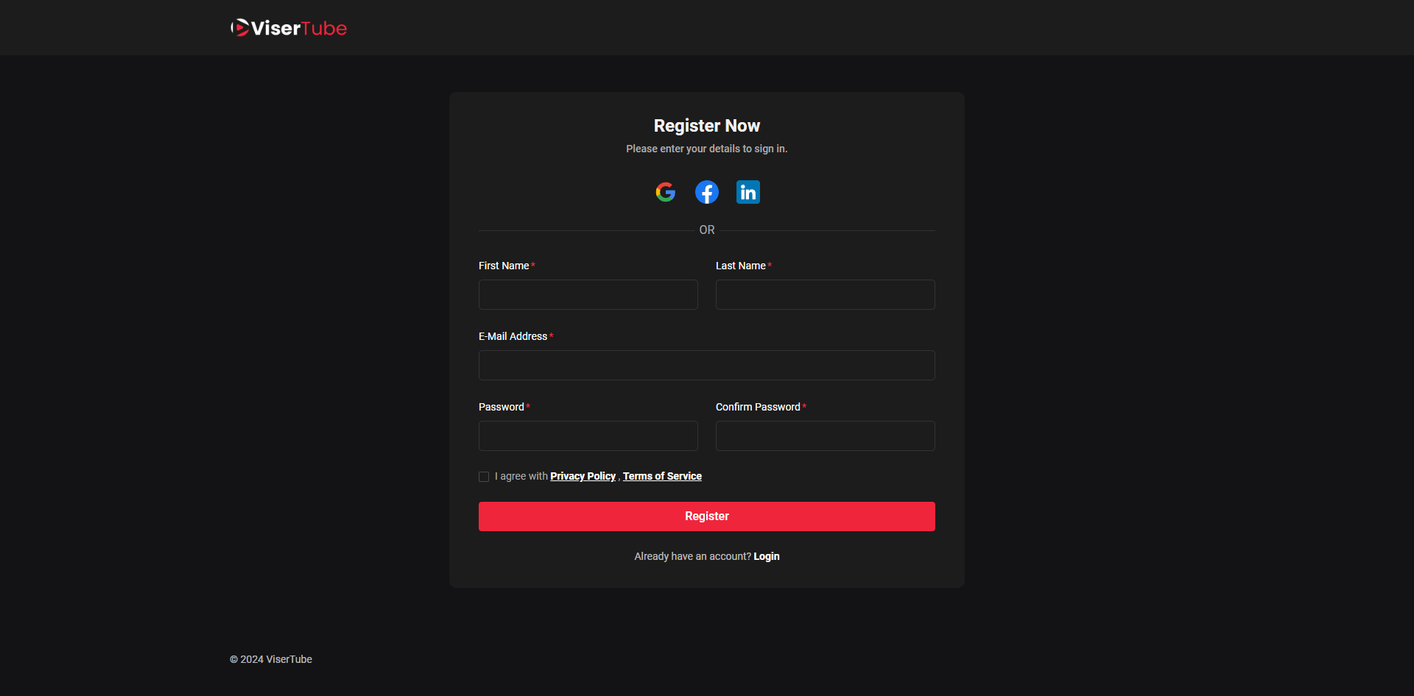Open the Privacy Policy link
The image size is (1414, 696).
point(583,476)
